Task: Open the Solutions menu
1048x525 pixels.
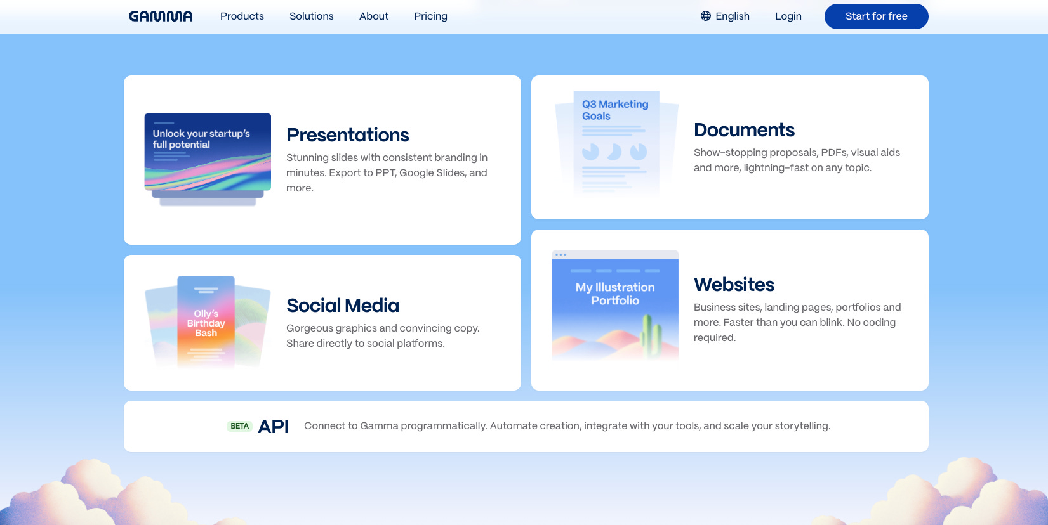Action: (x=312, y=16)
